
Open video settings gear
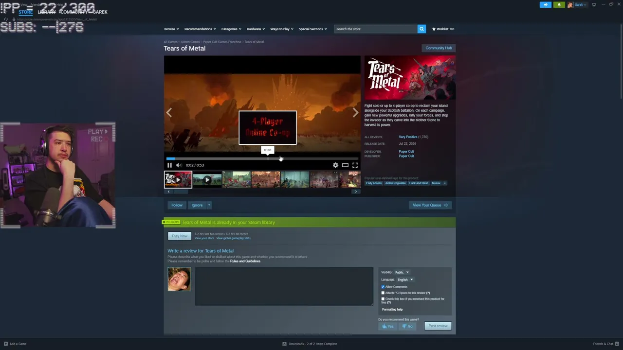335,165
